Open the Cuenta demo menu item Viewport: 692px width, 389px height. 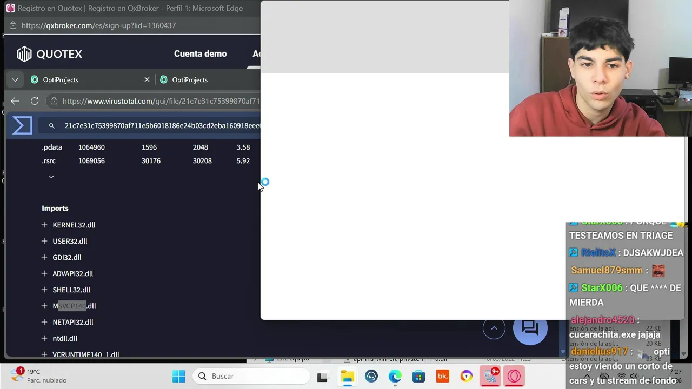pos(200,53)
